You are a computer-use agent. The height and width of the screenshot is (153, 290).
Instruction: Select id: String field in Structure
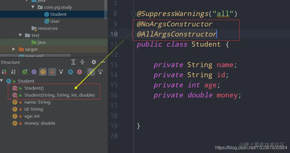(33, 109)
